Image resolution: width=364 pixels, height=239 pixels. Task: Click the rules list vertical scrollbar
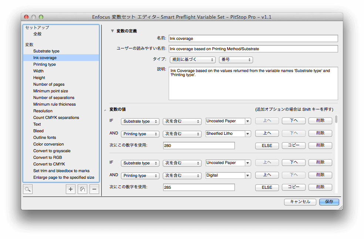coord(336,119)
